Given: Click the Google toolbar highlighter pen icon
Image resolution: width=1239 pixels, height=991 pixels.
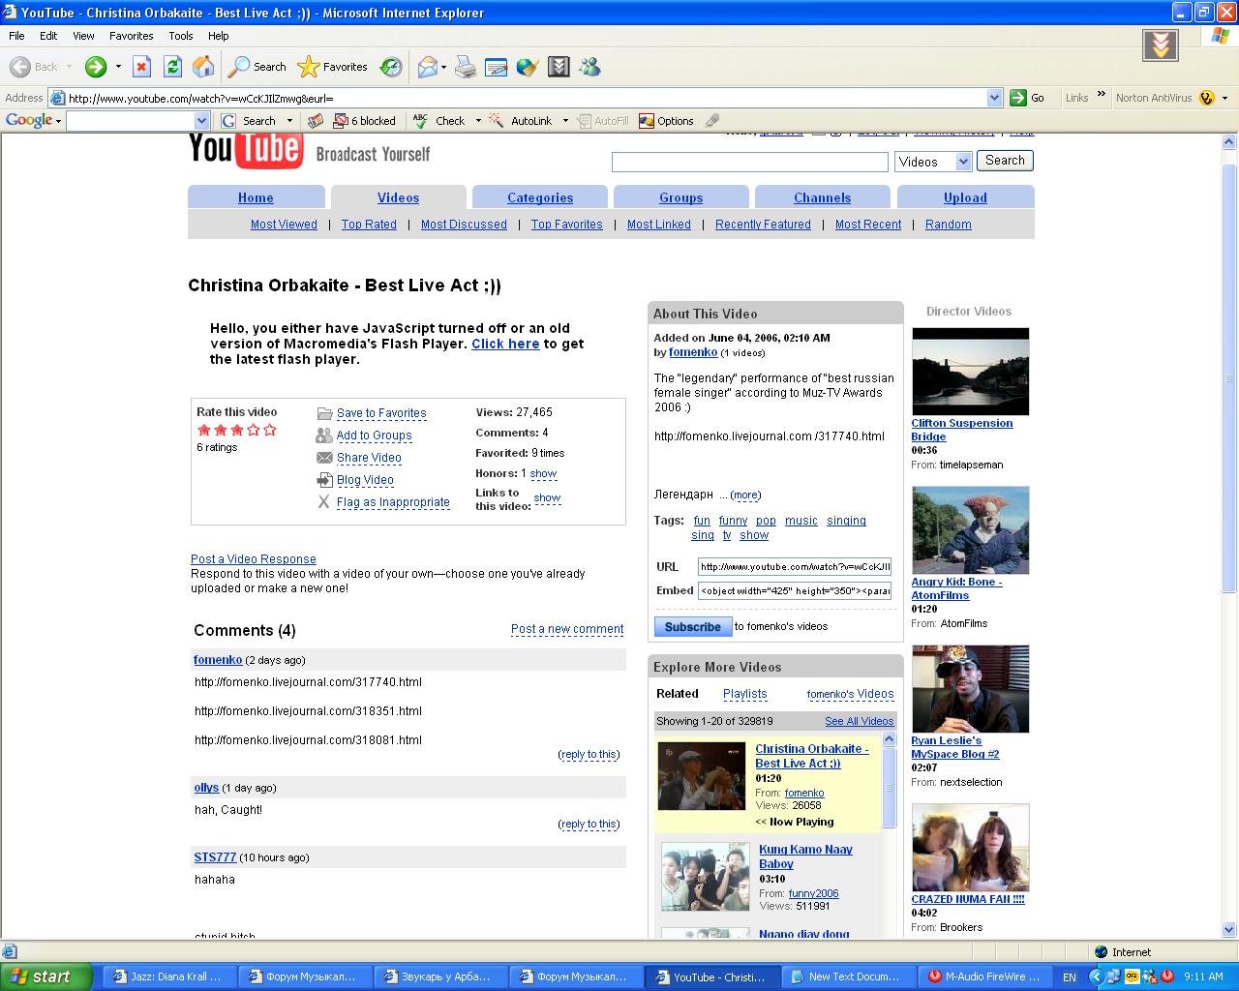Looking at the screenshot, I should pyautogui.click(x=712, y=121).
